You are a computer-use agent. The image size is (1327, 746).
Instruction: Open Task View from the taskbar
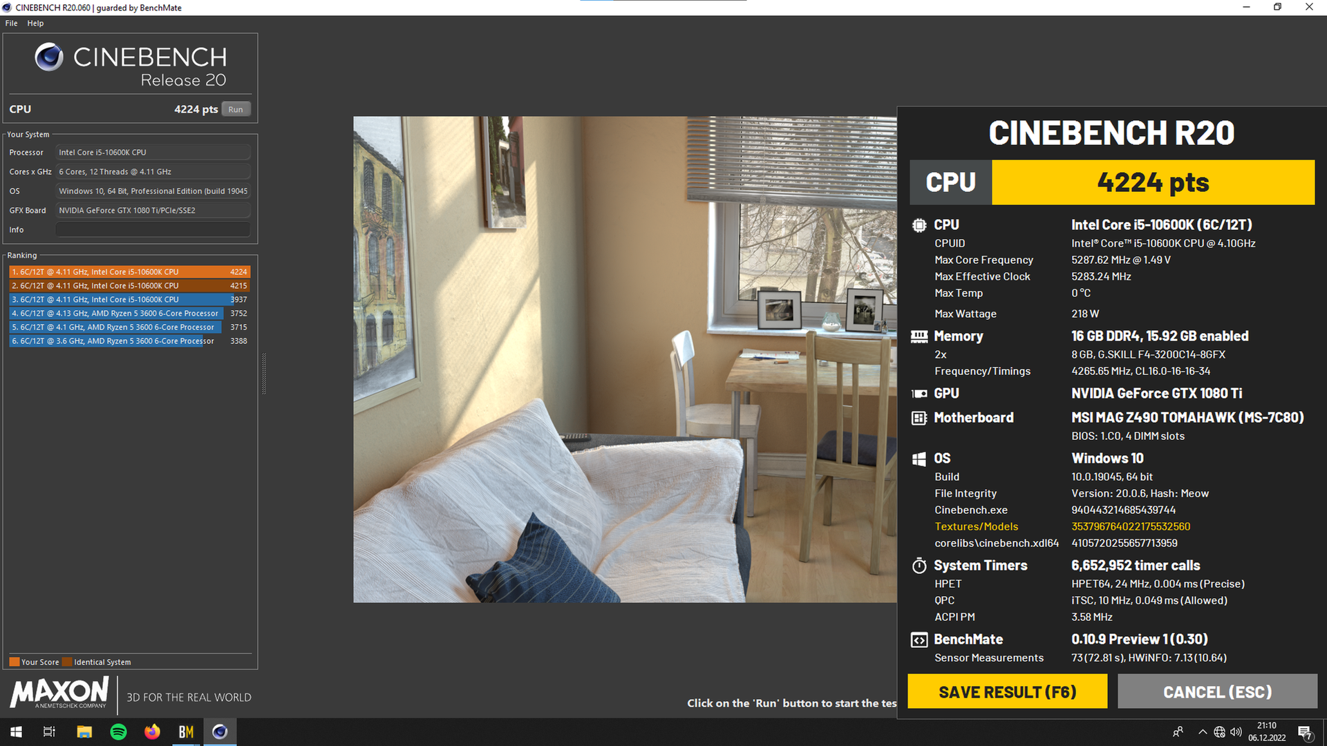(x=49, y=732)
